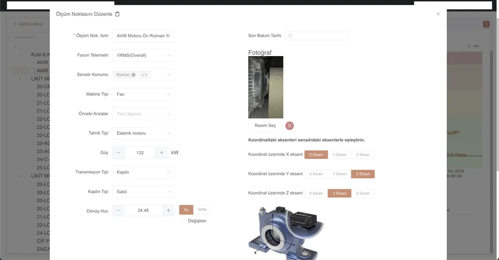The height and width of the screenshot is (260, 499).
Task: Increase Dönüş Hızı with plus button
Action: pos(168,211)
